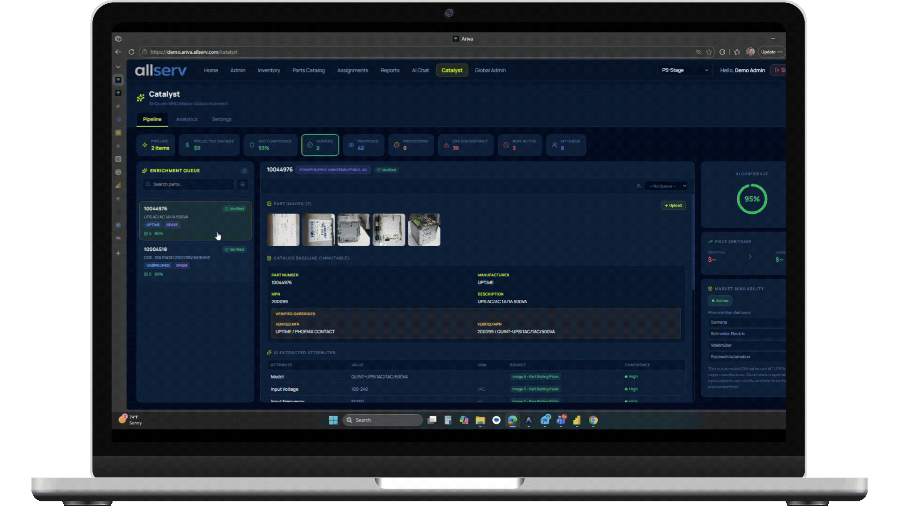Click the plus icon in the browser sidebar
Viewport: 900px width, 506px height.
click(118, 253)
